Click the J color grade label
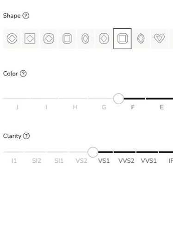 (x=17, y=107)
